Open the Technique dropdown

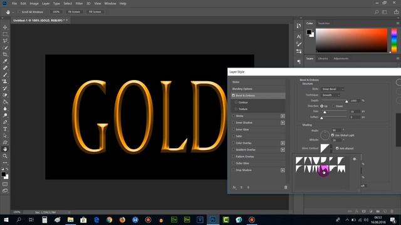(331, 95)
